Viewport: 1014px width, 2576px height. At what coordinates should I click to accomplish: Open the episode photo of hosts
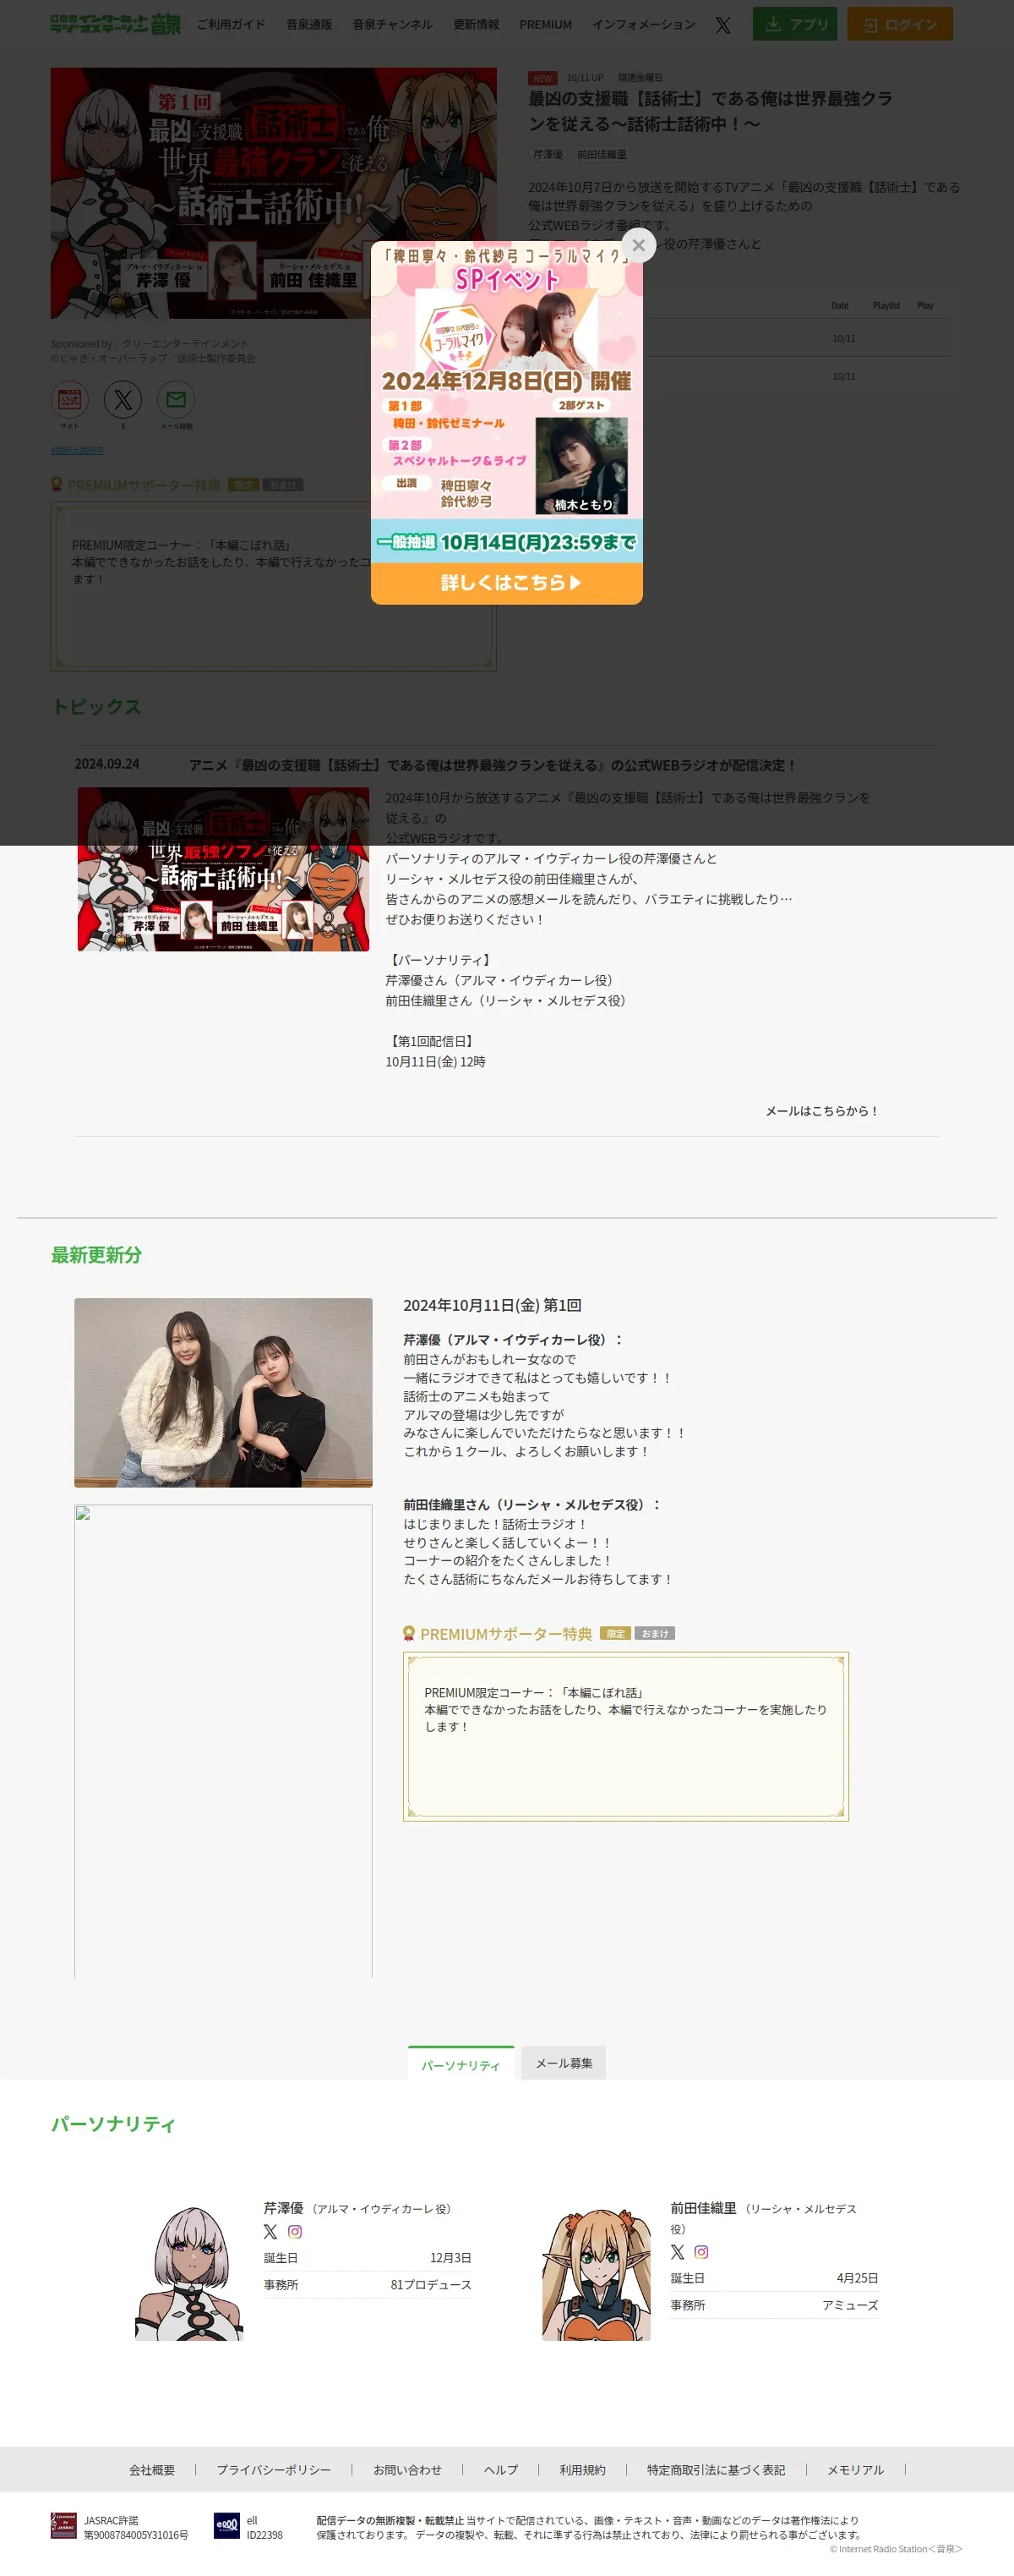223,1392
